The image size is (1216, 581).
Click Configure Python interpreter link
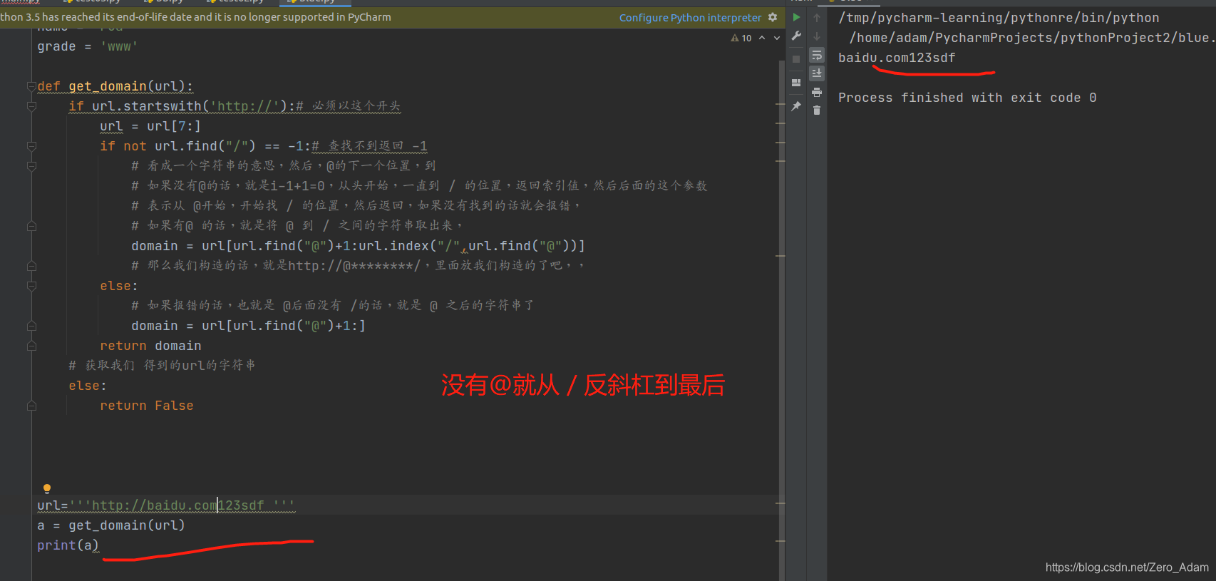(690, 17)
